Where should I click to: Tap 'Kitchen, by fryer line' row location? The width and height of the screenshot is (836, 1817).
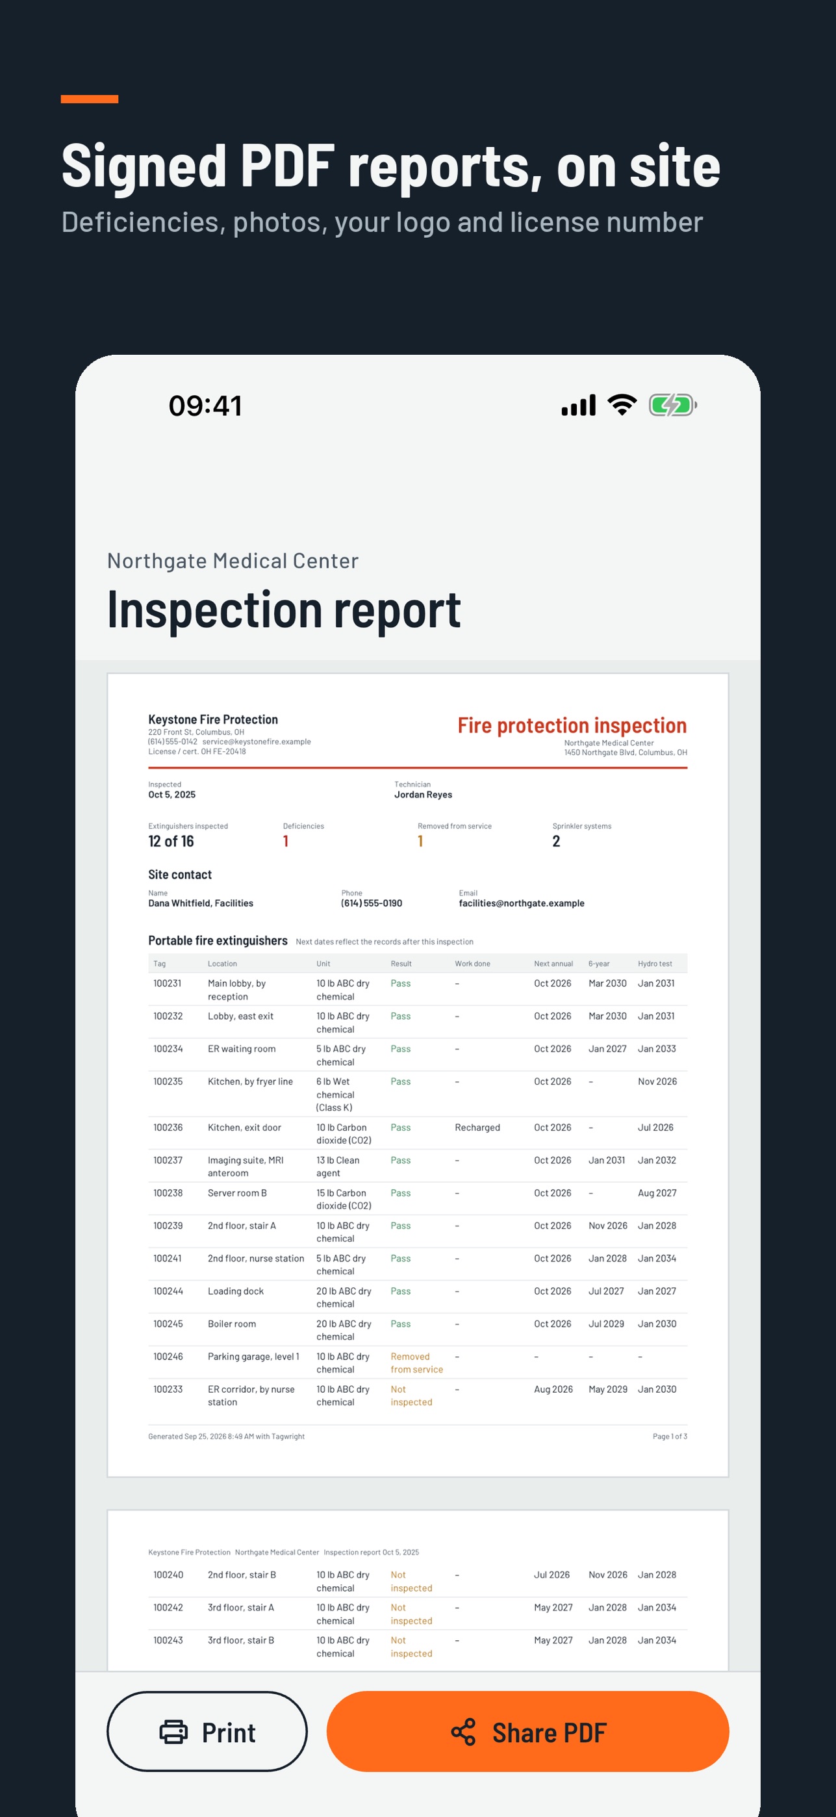[x=250, y=1081]
